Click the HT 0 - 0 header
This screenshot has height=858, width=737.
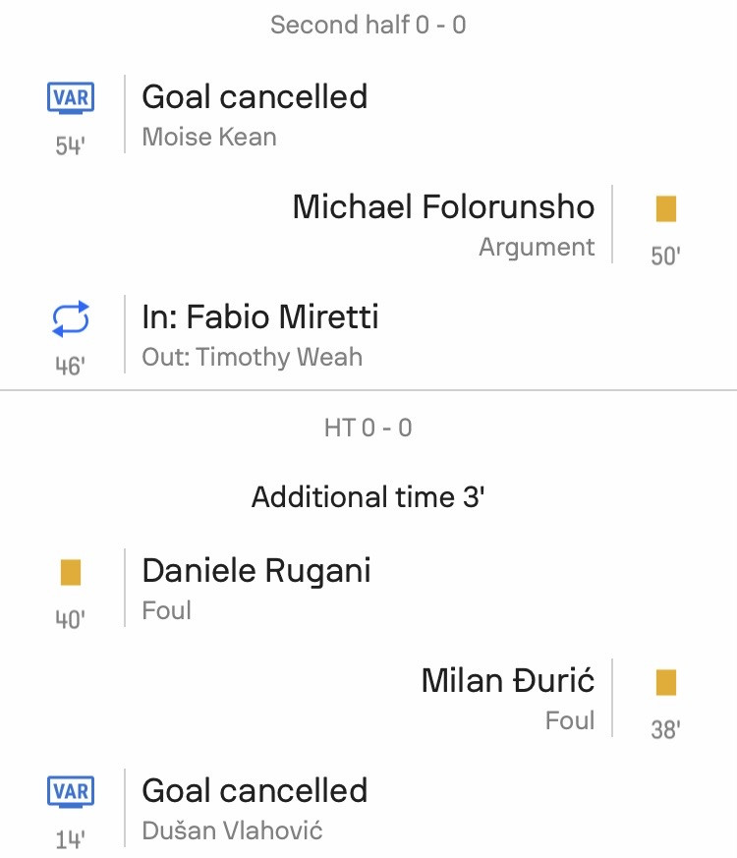click(368, 428)
